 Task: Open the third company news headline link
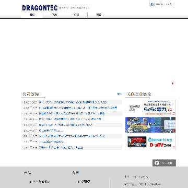[x=72, y=113]
